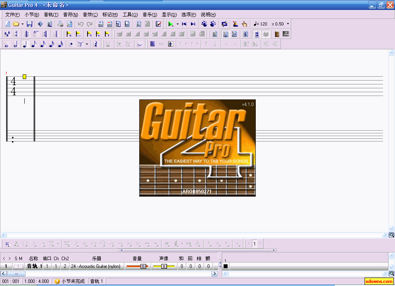Viewport: 395px width, 286px height.
Task: Go to previous marker flag icon
Action: 89,34
